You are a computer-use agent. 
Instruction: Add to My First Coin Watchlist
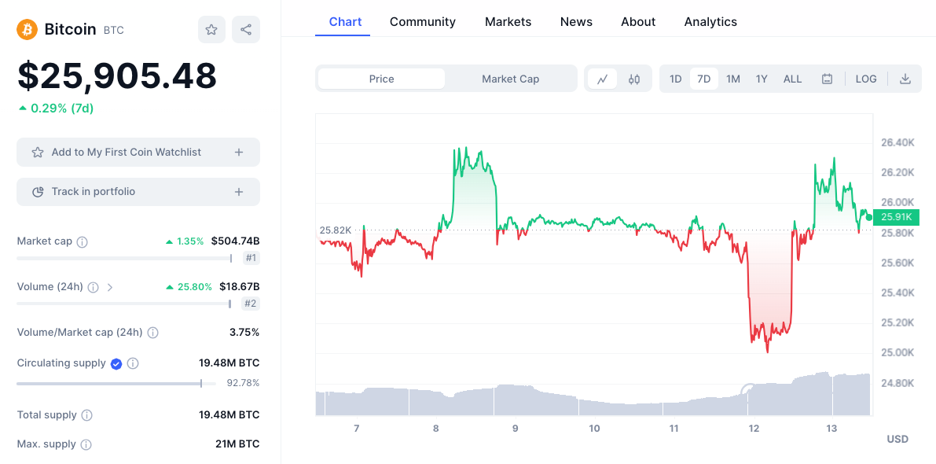pos(138,153)
